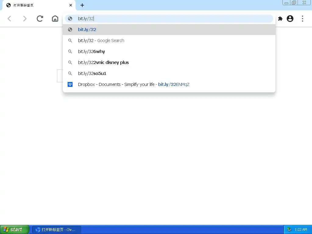Click search icon beside bit.ly/32so5u1
This screenshot has height=234, width=312.
[70, 73]
